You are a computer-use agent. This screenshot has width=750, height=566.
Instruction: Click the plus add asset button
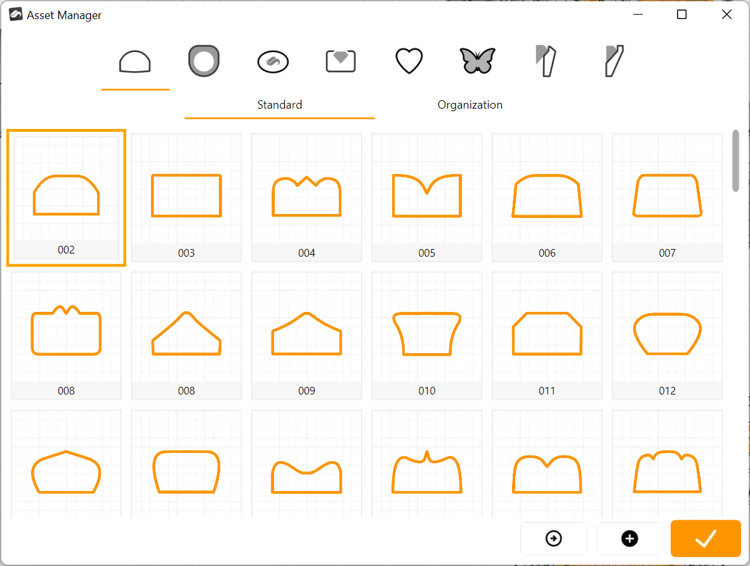pyautogui.click(x=629, y=538)
